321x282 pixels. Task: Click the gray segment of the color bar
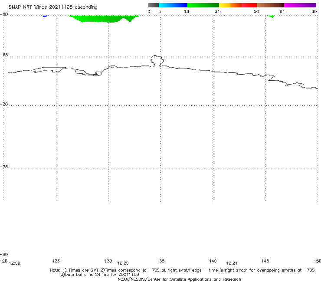154,5
